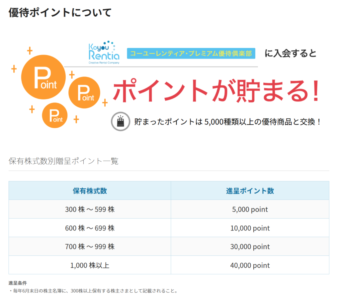Click the 進呈条件 label
The width and height of the screenshot is (340, 300).
pos(18,283)
